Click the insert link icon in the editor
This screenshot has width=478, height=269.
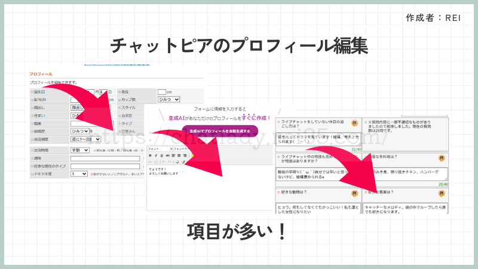pos(151,162)
